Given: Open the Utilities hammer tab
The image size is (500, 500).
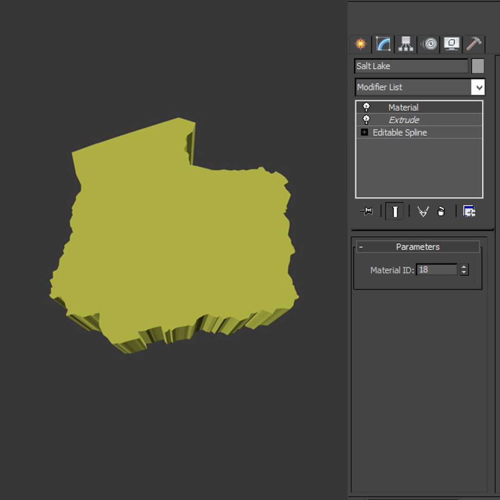Looking at the screenshot, I should [474, 44].
